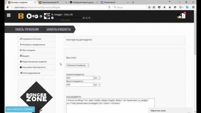
Task: Expand the user dropdown arrow beside avatar
Action: [183, 16]
